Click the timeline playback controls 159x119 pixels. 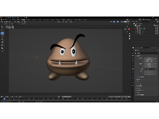[x=67, y=97]
